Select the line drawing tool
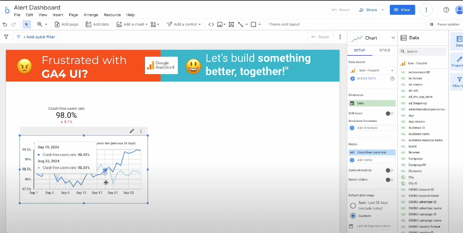The height and width of the screenshot is (233, 463). (x=240, y=24)
